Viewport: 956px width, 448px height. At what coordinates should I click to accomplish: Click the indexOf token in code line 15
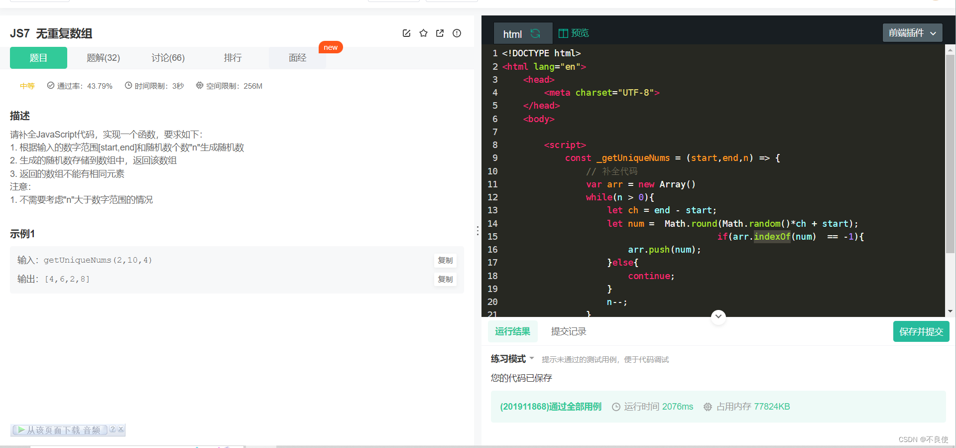point(772,237)
